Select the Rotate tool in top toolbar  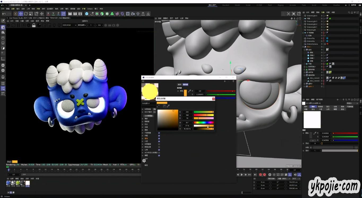coord(26,14)
